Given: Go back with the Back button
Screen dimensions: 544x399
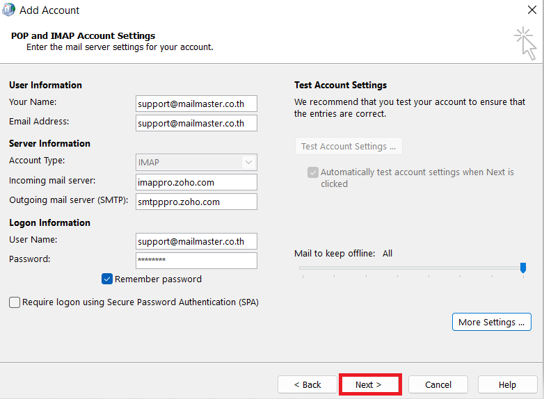Looking at the screenshot, I should point(307,384).
